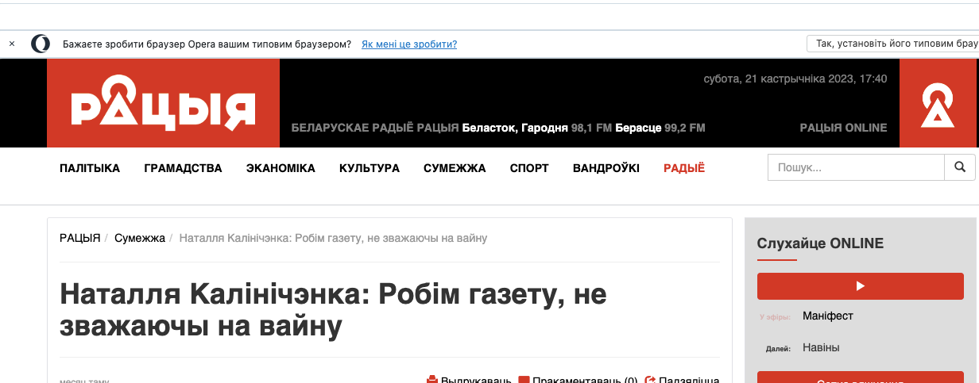Open the Вандроўкі section
This screenshot has height=383, width=979.
(606, 168)
